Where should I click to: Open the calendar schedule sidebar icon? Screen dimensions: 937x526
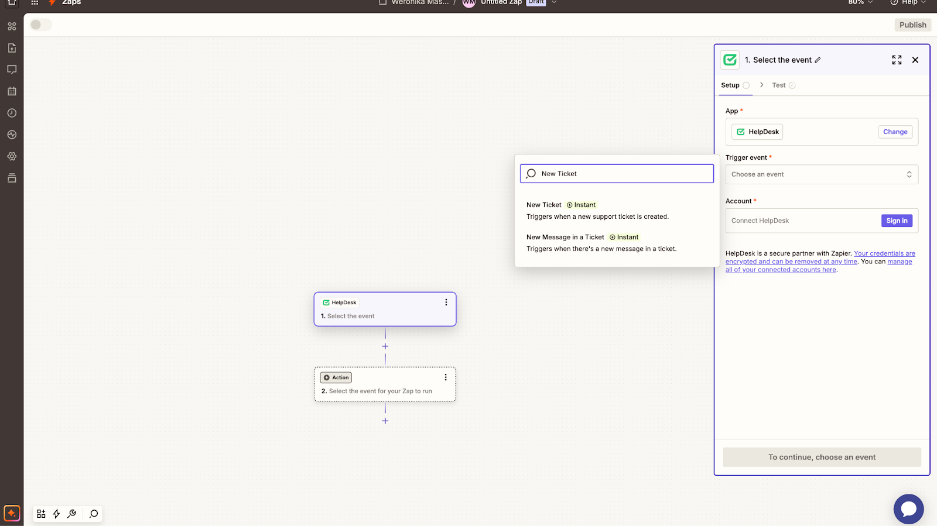[x=12, y=91]
